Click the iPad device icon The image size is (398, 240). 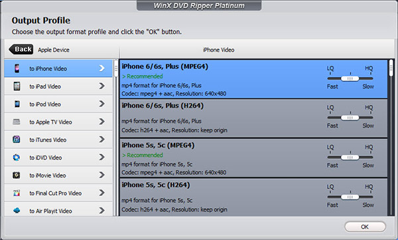(x=17, y=86)
